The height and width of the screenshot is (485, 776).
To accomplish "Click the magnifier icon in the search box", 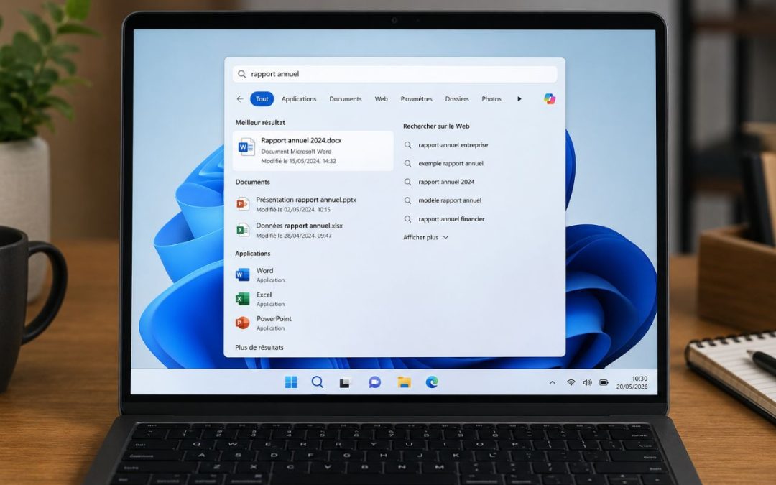I will point(241,74).
